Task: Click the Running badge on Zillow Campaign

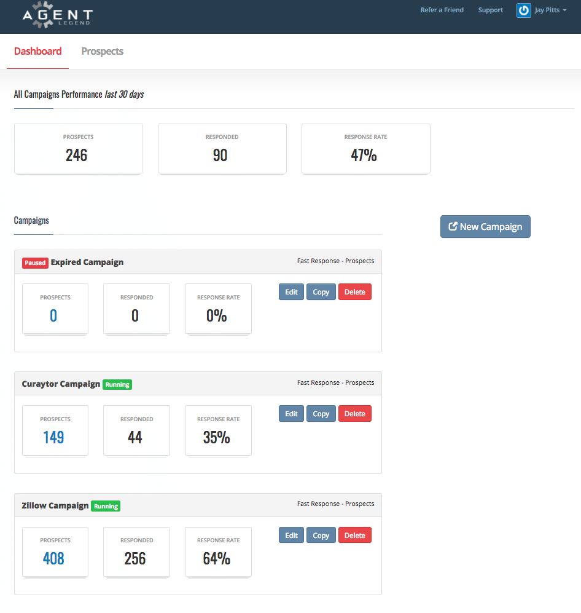Action: pos(106,507)
